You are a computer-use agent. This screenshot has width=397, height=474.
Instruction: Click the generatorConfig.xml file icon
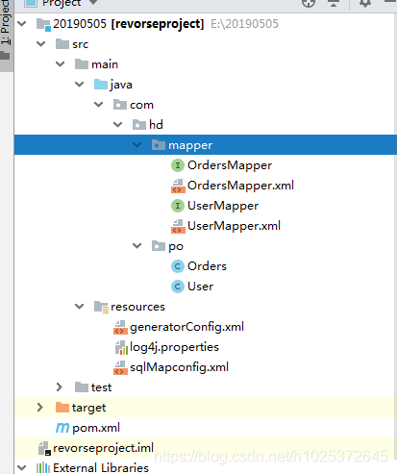[120, 327]
